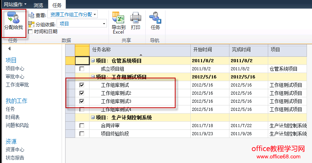
Task: Switch to the 浏览 tab
Action: click(x=38, y=4)
